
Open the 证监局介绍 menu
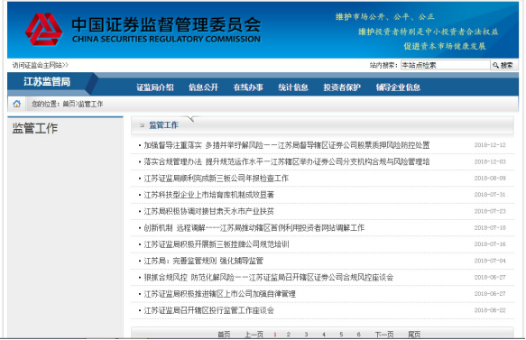(155, 87)
